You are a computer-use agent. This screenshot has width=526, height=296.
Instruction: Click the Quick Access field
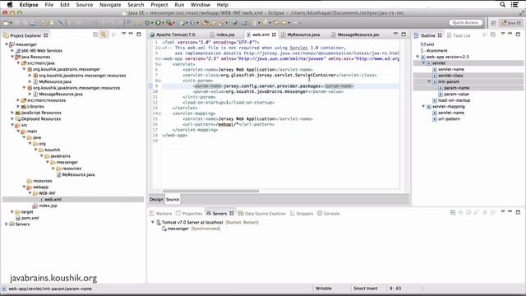click(x=465, y=22)
